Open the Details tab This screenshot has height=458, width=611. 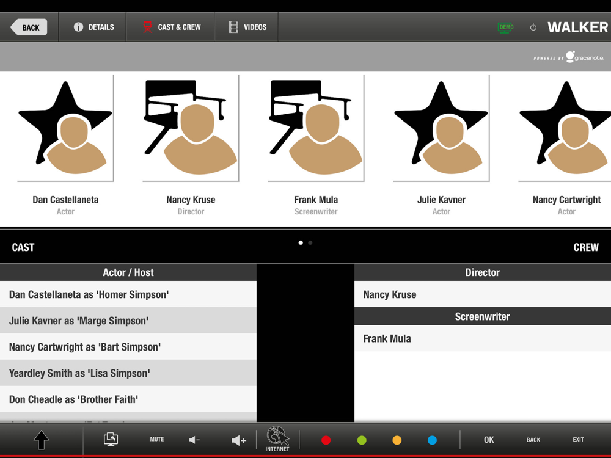(x=93, y=27)
